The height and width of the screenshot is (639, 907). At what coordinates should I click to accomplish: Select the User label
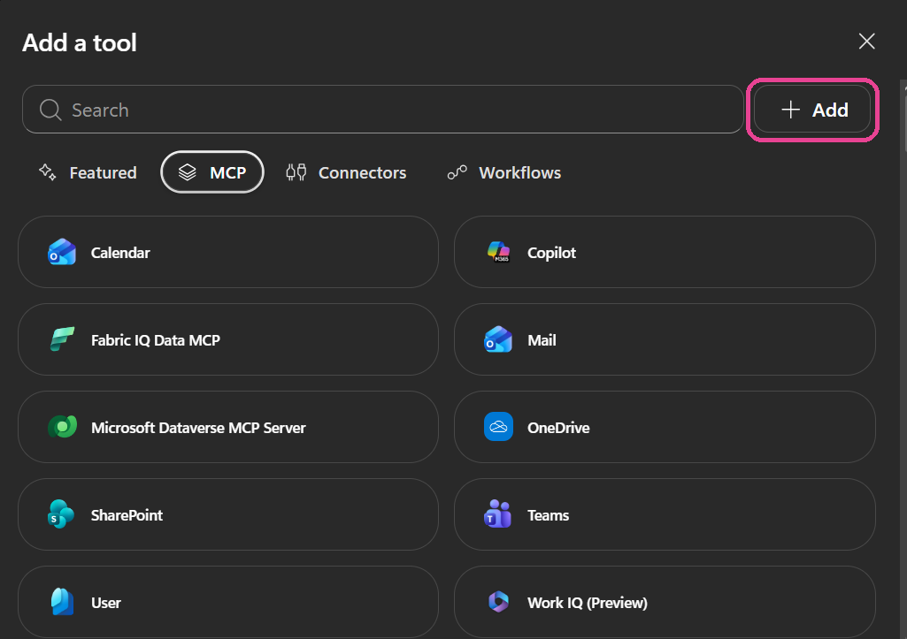point(106,603)
